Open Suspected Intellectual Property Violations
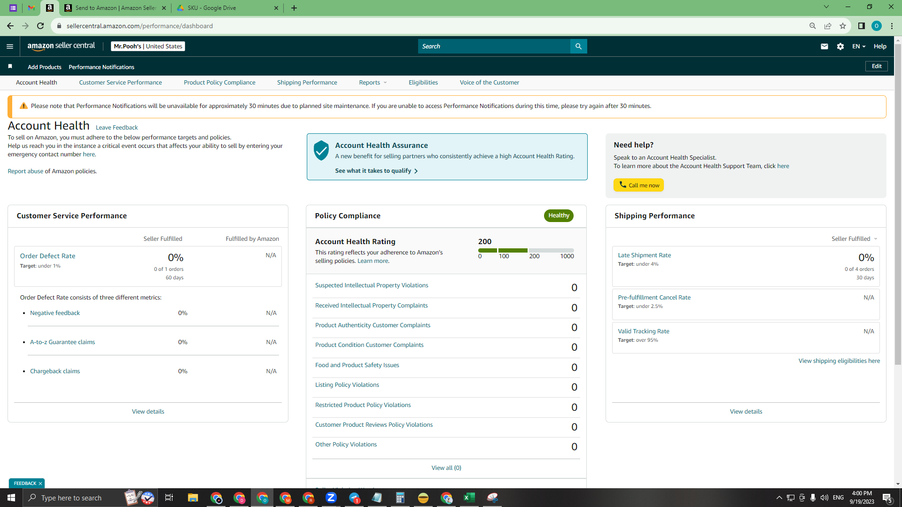The height and width of the screenshot is (507, 902). tap(372, 285)
